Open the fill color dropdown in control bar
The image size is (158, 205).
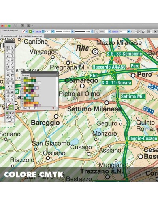[x=26, y=31]
